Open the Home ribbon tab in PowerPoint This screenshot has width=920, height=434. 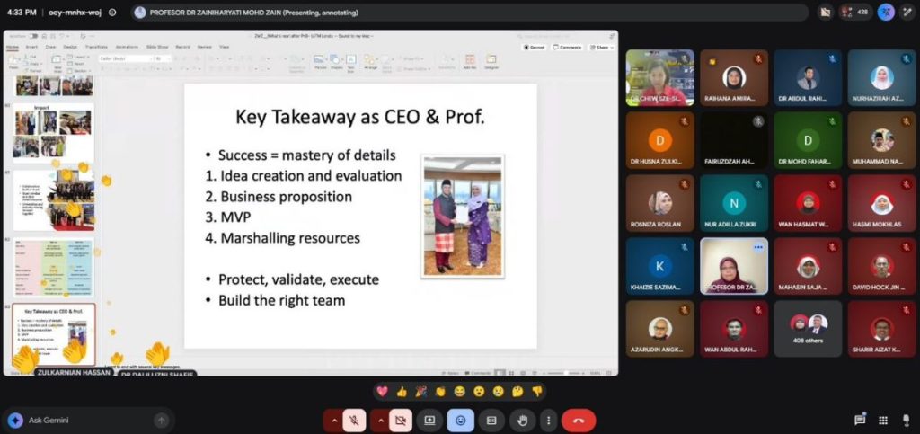(13, 47)
